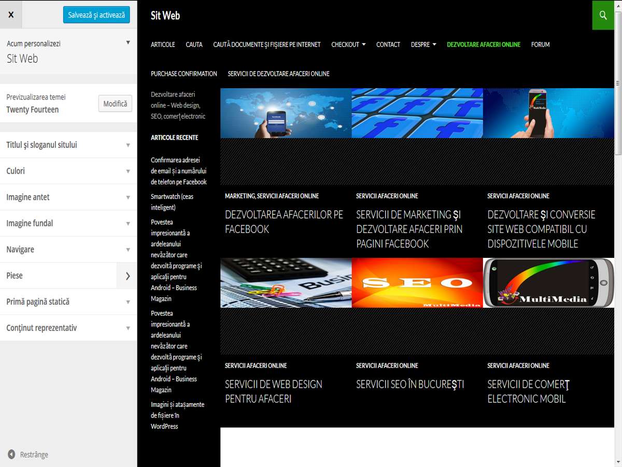Open Servicii de marketing prin pagini Facebook post

[x=409, y=229]
